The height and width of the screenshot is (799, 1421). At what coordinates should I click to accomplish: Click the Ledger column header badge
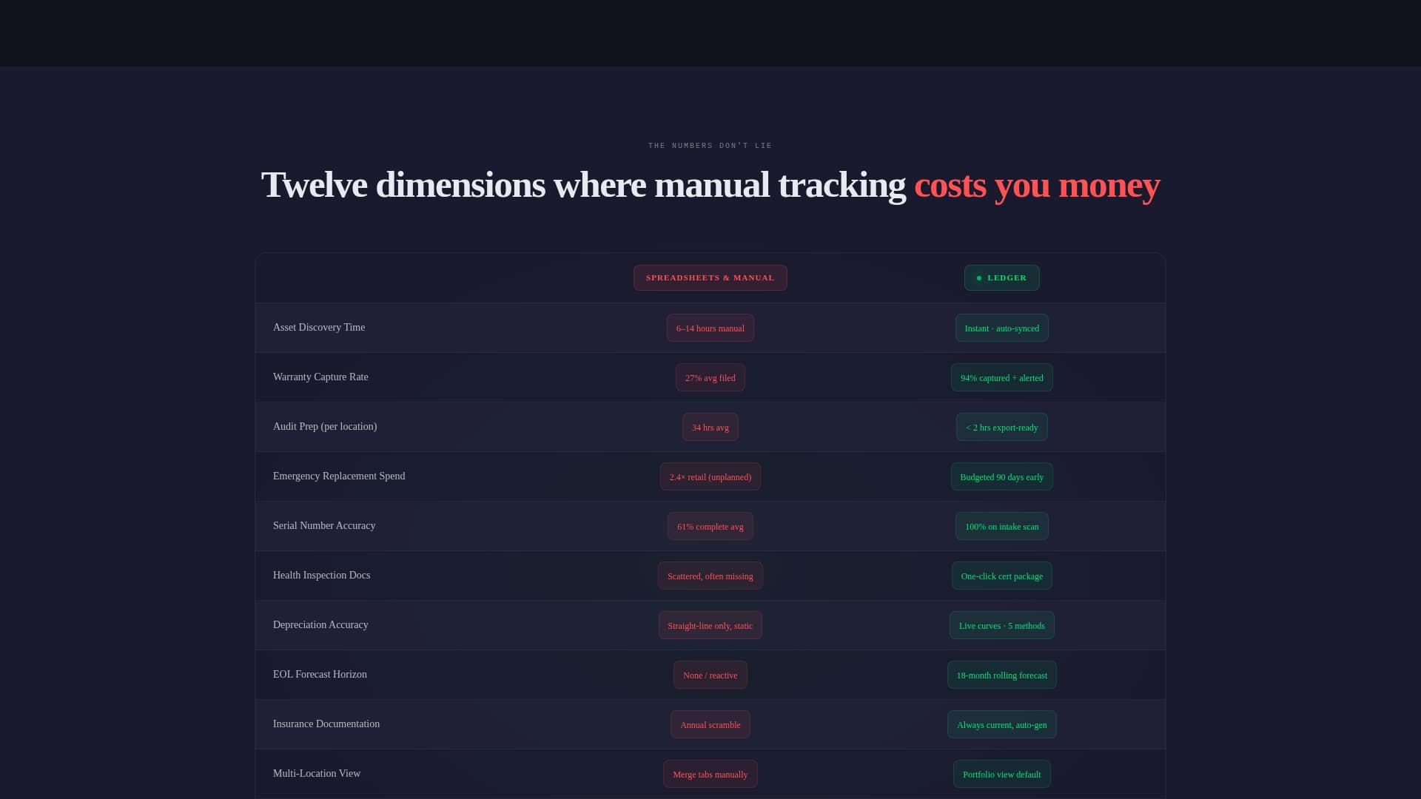click(1001, 278)
